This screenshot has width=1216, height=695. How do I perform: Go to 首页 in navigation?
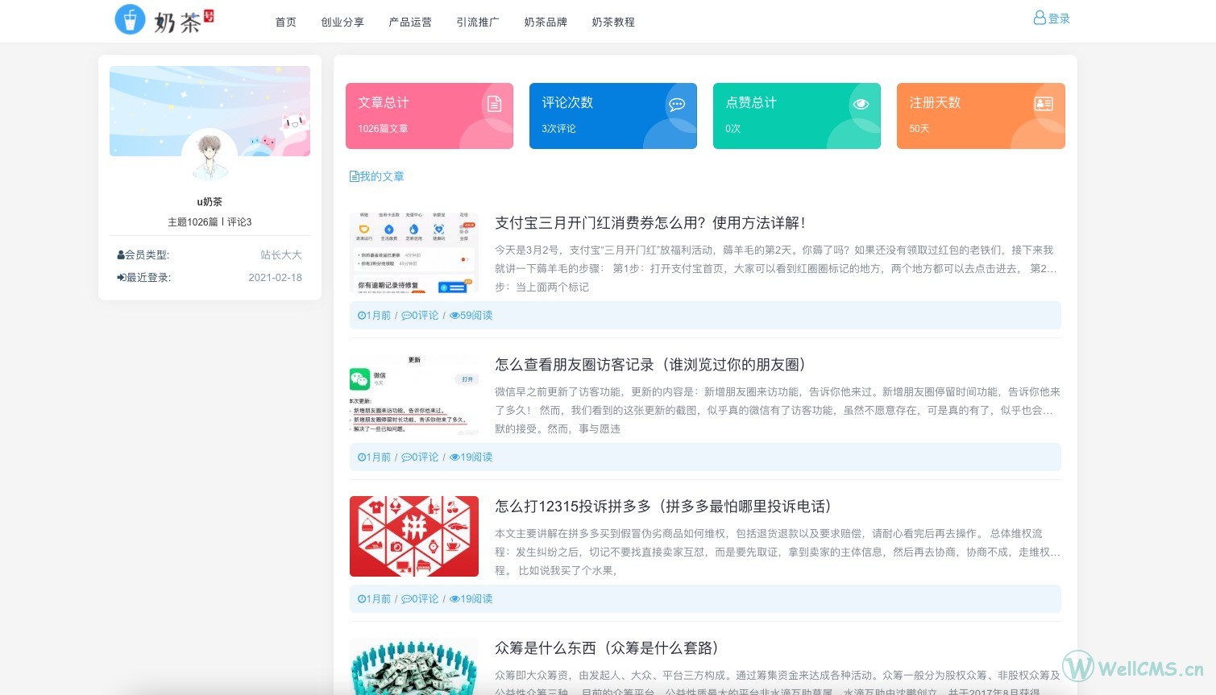(286, 23)
